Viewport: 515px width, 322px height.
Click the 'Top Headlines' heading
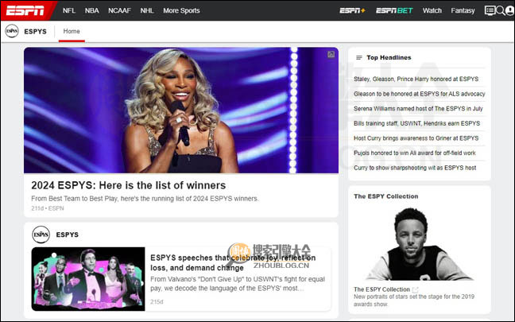pos(389,57)
